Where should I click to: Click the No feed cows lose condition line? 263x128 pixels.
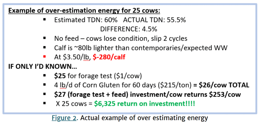121,38
